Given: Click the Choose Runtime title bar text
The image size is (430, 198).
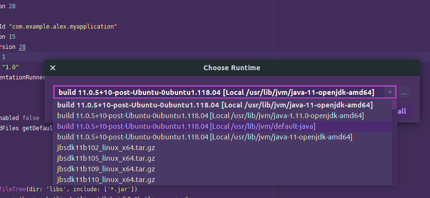Looking at the screenshot, I should pyautogui.click(x=232, y=68).
